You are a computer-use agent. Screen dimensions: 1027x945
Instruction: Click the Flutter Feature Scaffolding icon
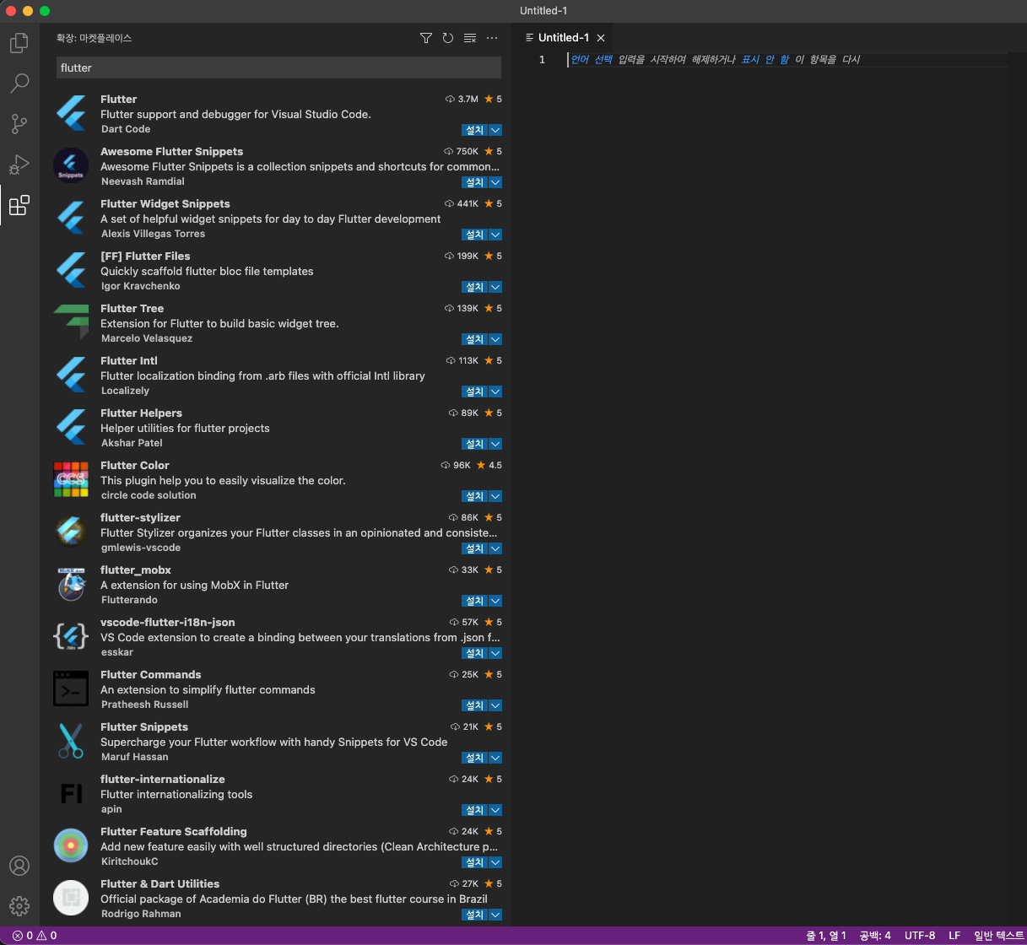coord(71,845)
